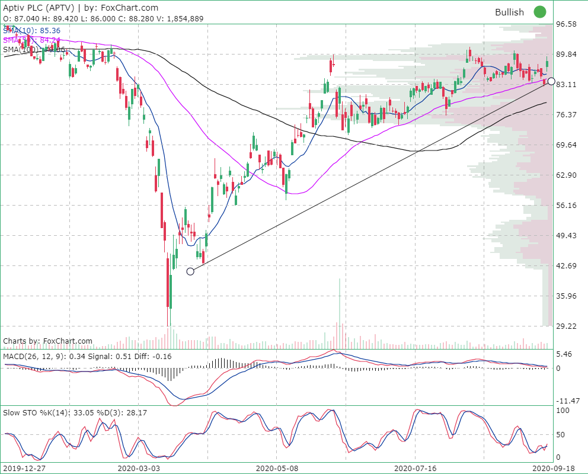Click the 29.22 price axis label
Image resolution: width=588 pixels, height=474 pixels.
click(566, 326)
